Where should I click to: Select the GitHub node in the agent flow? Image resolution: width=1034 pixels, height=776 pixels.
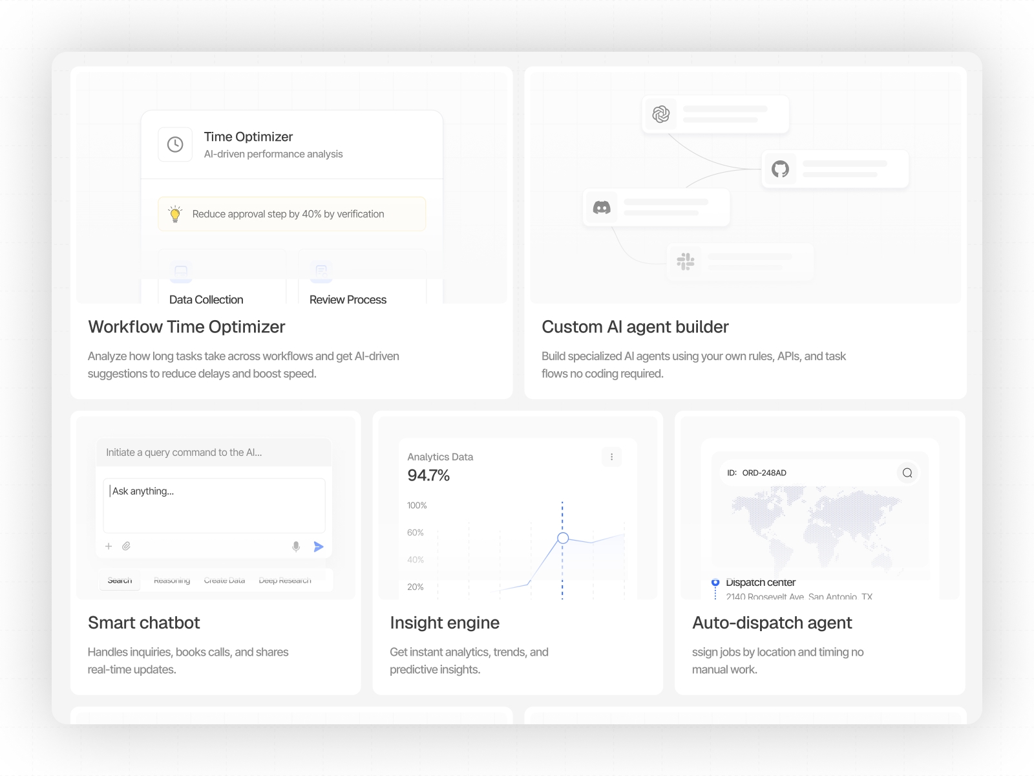pyautogui.click(x=781, y=169)
